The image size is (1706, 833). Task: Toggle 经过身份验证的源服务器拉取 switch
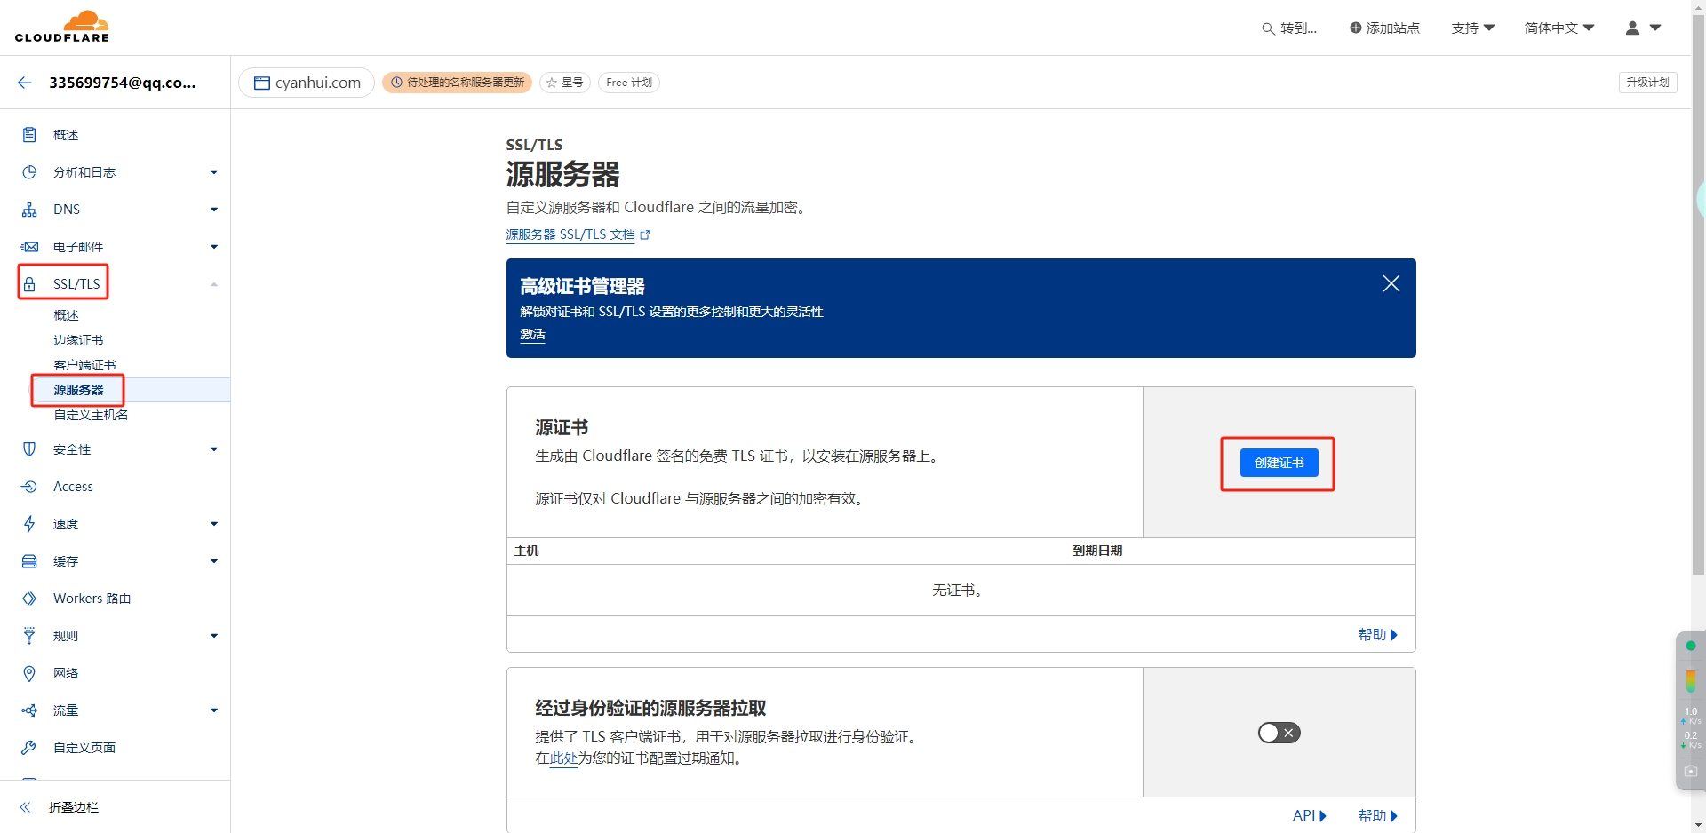point(1279,733)
